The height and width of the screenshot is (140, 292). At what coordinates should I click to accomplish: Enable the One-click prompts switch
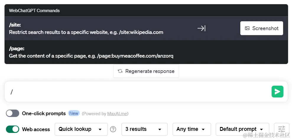pos(12,113)
